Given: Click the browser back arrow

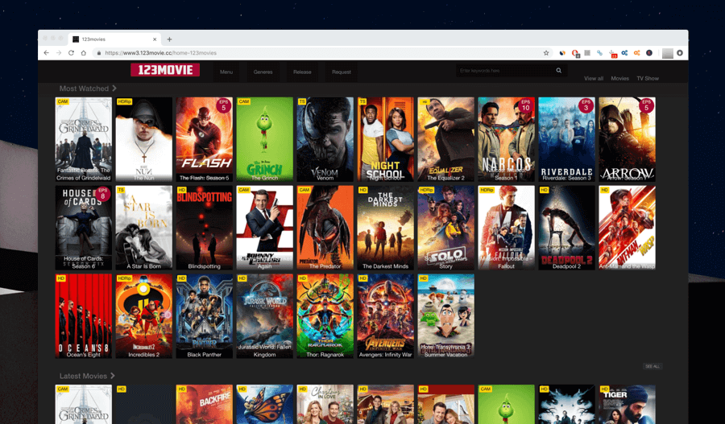Looking at the screenshot, I should tap(46, 53).
